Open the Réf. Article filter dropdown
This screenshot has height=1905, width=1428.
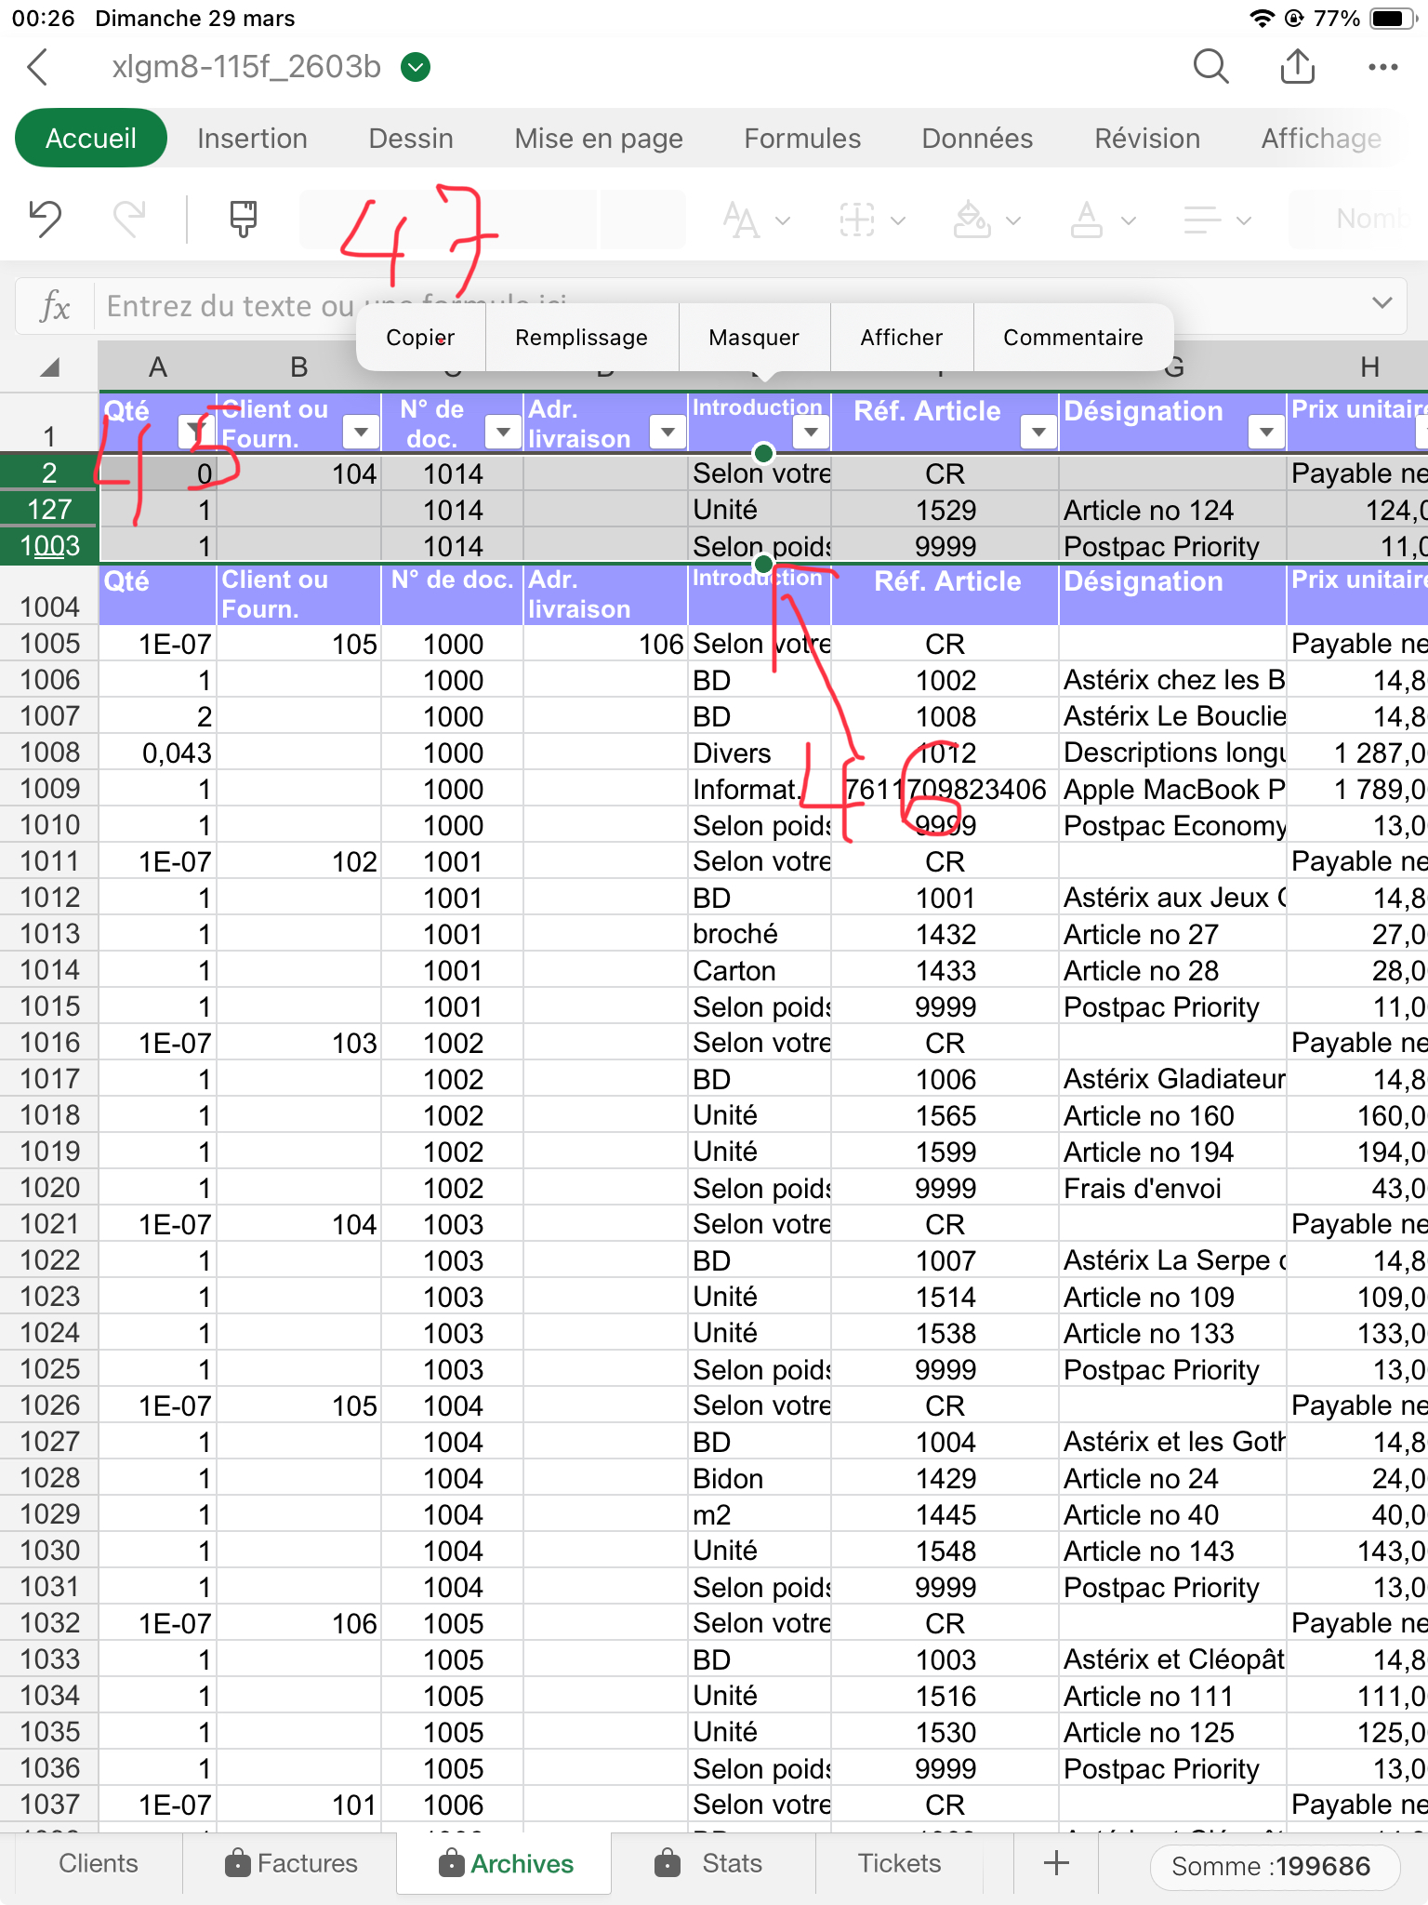(x=1038, y=432)
